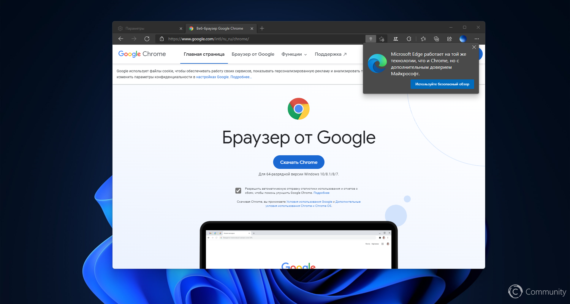The width and height of the screenshot is (570, 304).
Task: Click Используйте безопасный обзор button
Action: pyautogui.click(x=442, y=84)
